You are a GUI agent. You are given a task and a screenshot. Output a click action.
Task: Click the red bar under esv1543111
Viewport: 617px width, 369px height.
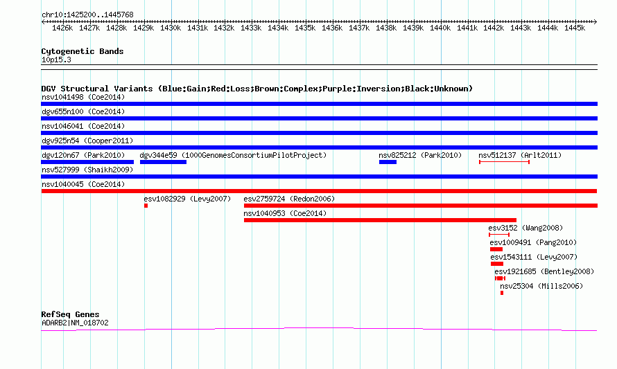(497, 264)
